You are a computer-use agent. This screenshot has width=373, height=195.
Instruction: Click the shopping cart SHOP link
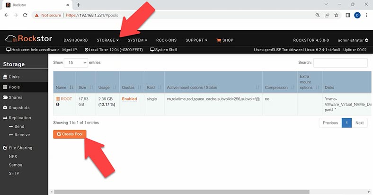tap(225, 40)
